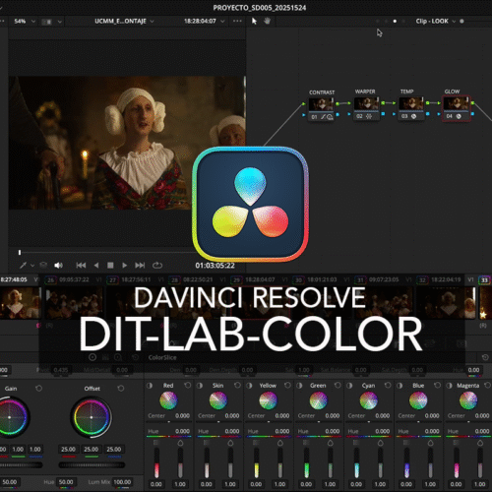
Task: Adjust the Red center color wheel
Action: (x=168, y=400)
